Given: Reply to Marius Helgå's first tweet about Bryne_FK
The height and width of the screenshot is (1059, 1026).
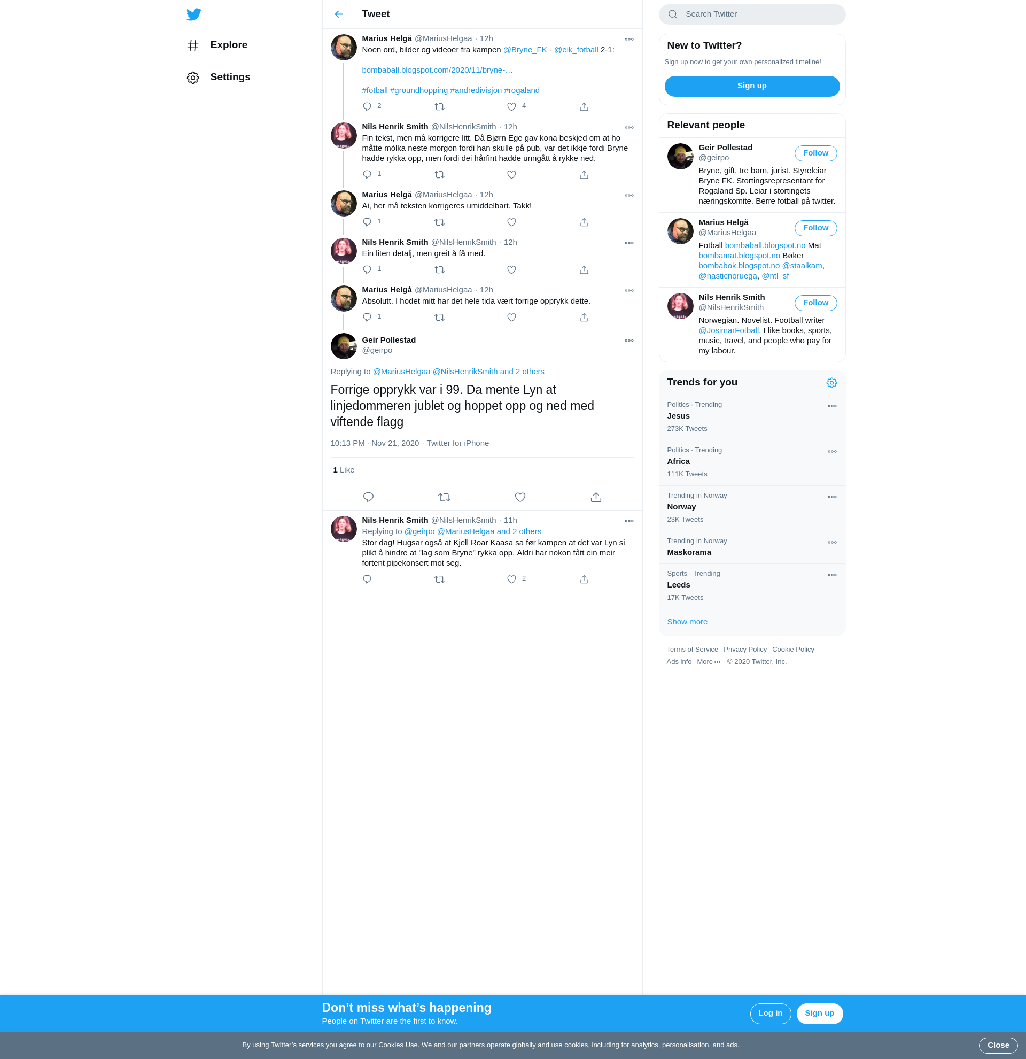Looking at the screenshot, I should 367,106.
